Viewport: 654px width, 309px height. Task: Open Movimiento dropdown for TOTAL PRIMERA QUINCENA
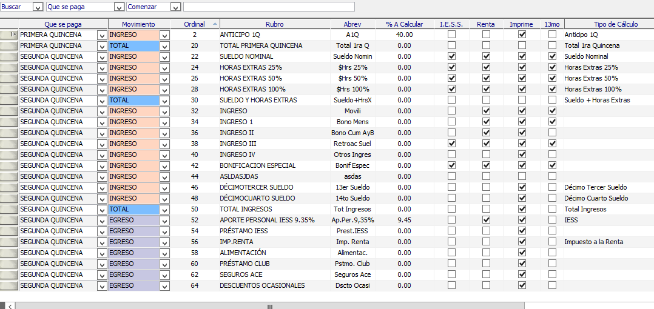tap(164, 46)
